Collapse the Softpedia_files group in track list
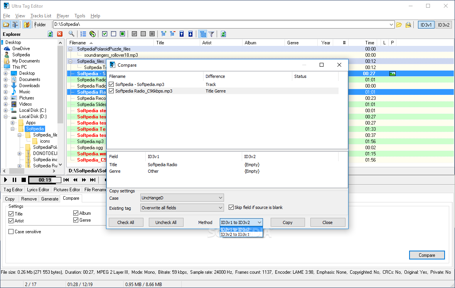Screen dimensions: 455x288 (70, 61)
